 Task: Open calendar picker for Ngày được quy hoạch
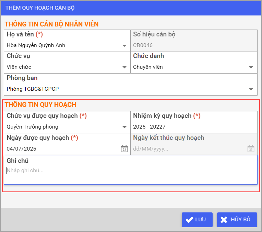(124, 148)
